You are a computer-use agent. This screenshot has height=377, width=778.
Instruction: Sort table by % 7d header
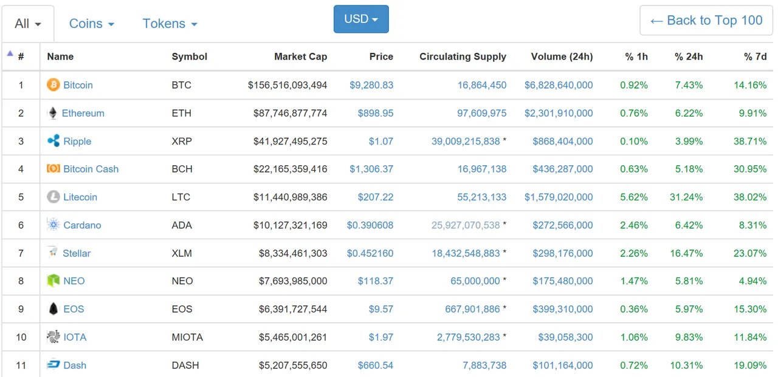pyautogui.click(x=756, y=56)
